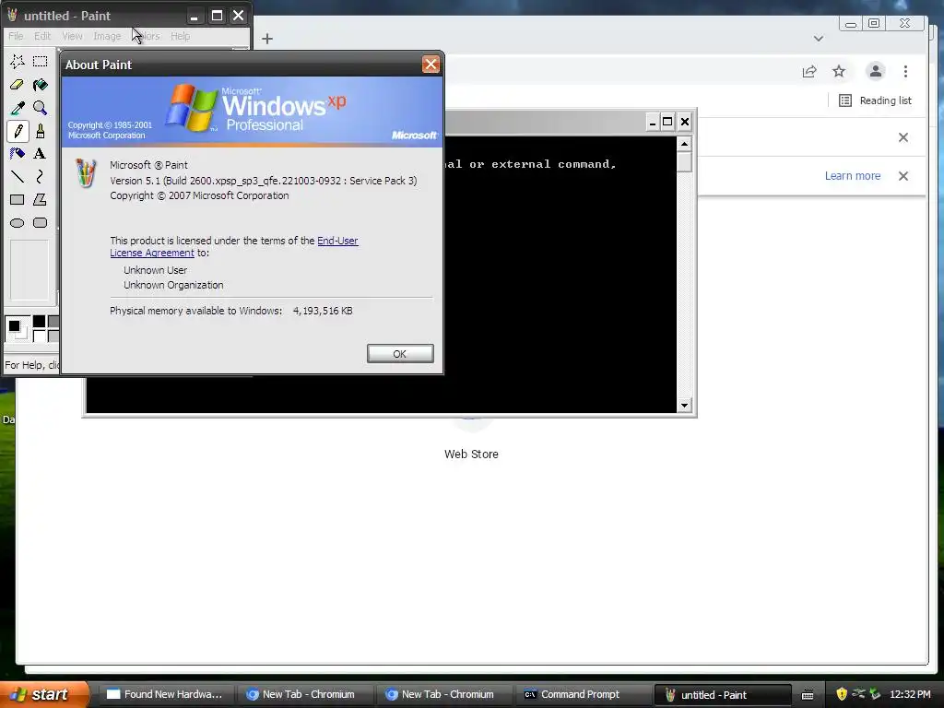Select the Magnifier tool in Paint

40,108
